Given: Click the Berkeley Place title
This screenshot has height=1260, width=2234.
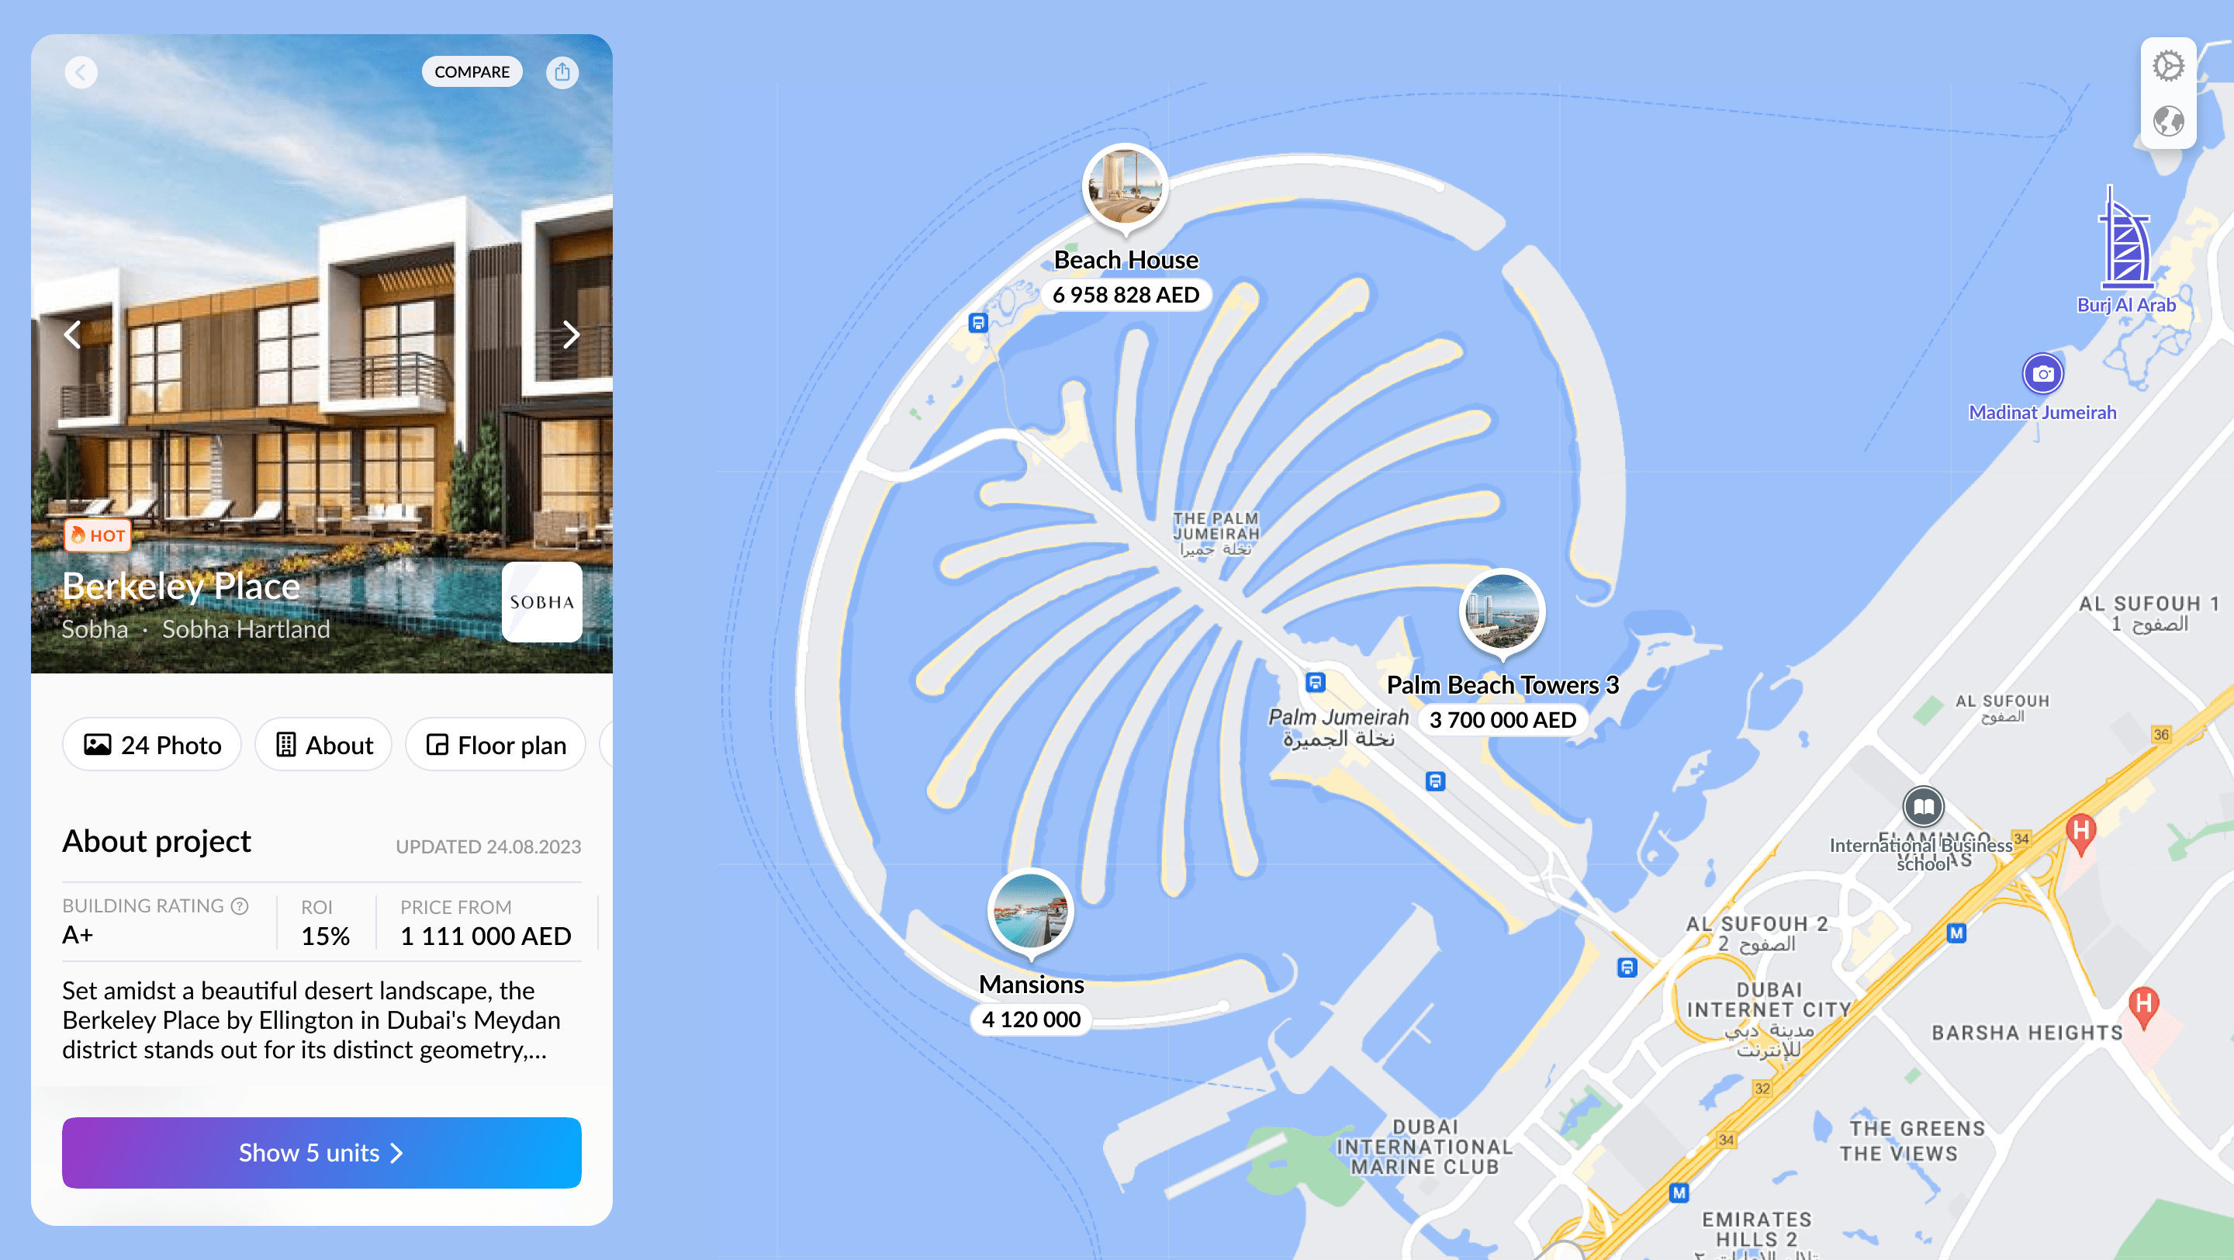Looking at the screenshot, I should [x=182, y=587].
